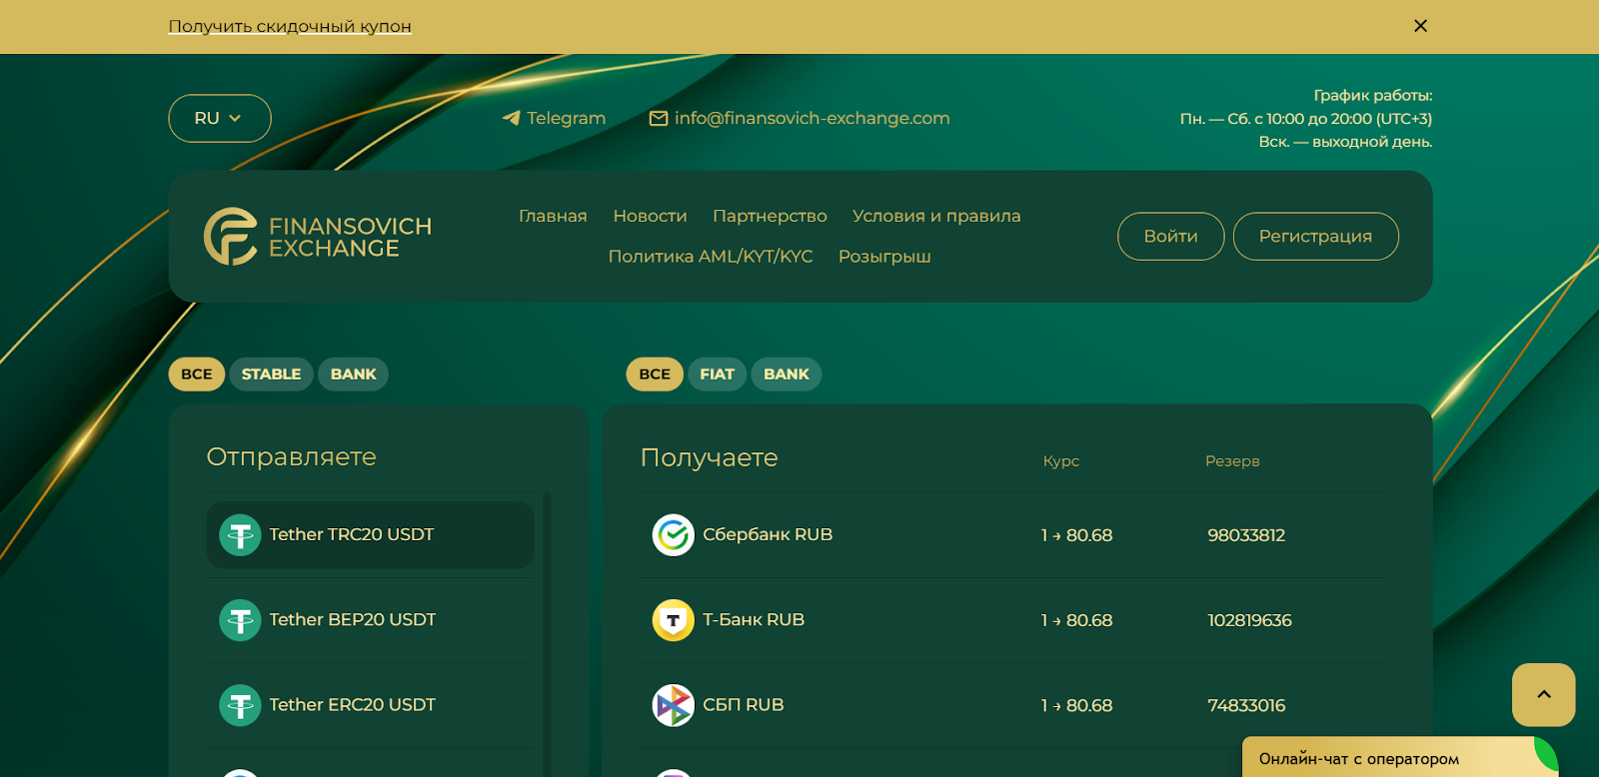Click the FINANSOVICH EXCHANGE logo text
This screenshot has width=1599, height=777.
[x=350, y=238]
